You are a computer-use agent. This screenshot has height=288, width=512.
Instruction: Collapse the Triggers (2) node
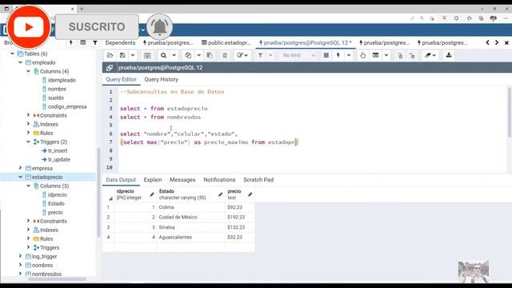[x=29, y=142]
